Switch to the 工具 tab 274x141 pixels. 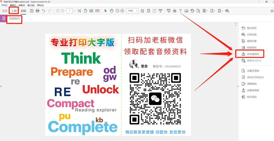14,11
